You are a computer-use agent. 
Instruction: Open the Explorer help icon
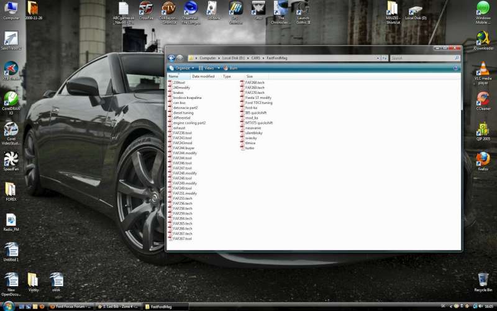(457, 68)
